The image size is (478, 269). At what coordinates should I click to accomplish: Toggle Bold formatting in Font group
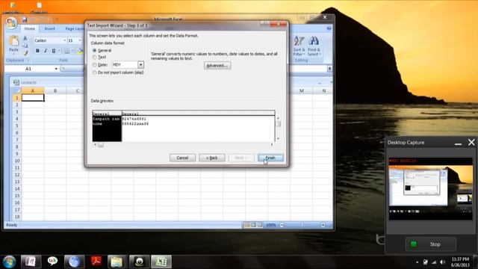click(37, 51)
